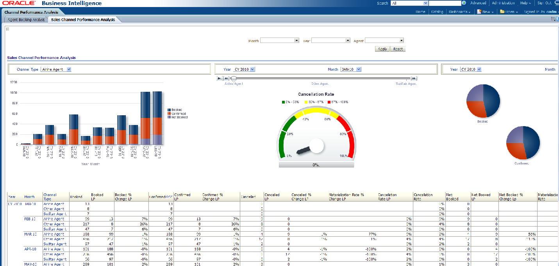The height and width of the screenshot is (266, 559).
Task: Open the Month prompt dropdown
Action: (296, 41)
